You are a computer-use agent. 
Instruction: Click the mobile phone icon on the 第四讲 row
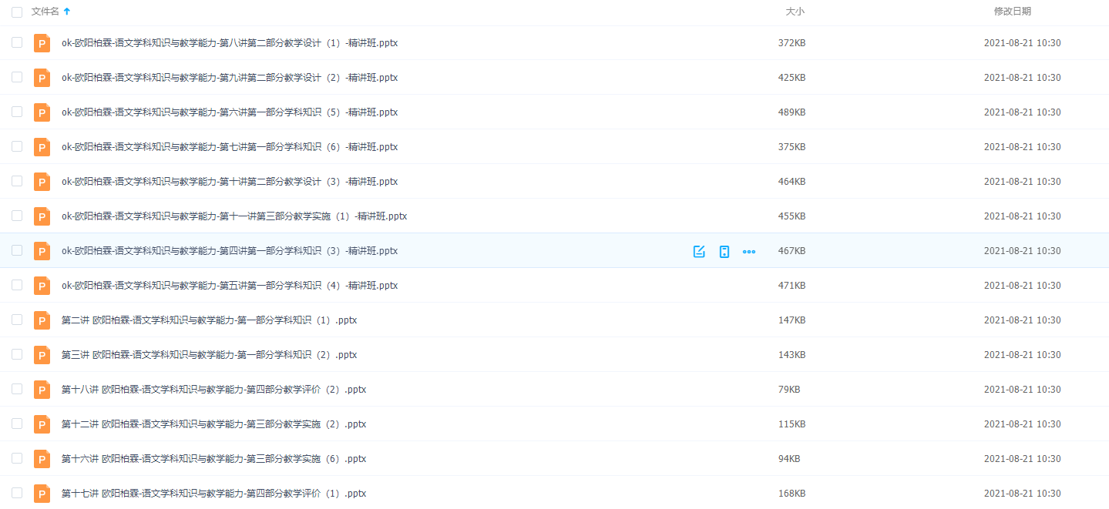pyautogui.click(x=724, y=251)
